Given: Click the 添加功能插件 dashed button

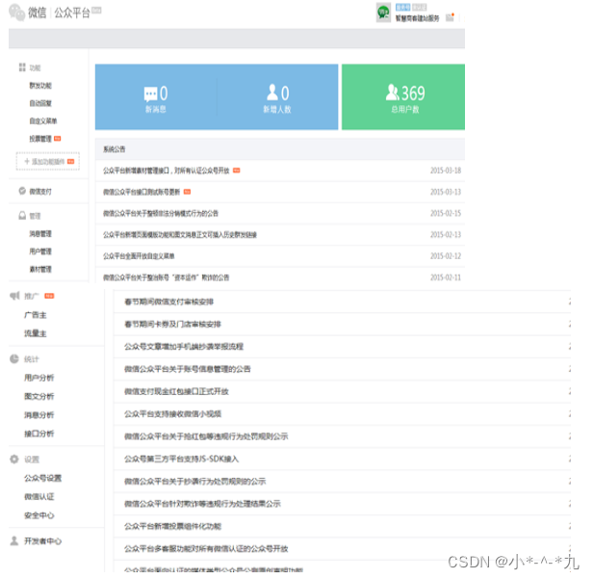Looking at the screenshot, I should click(48, 161).
